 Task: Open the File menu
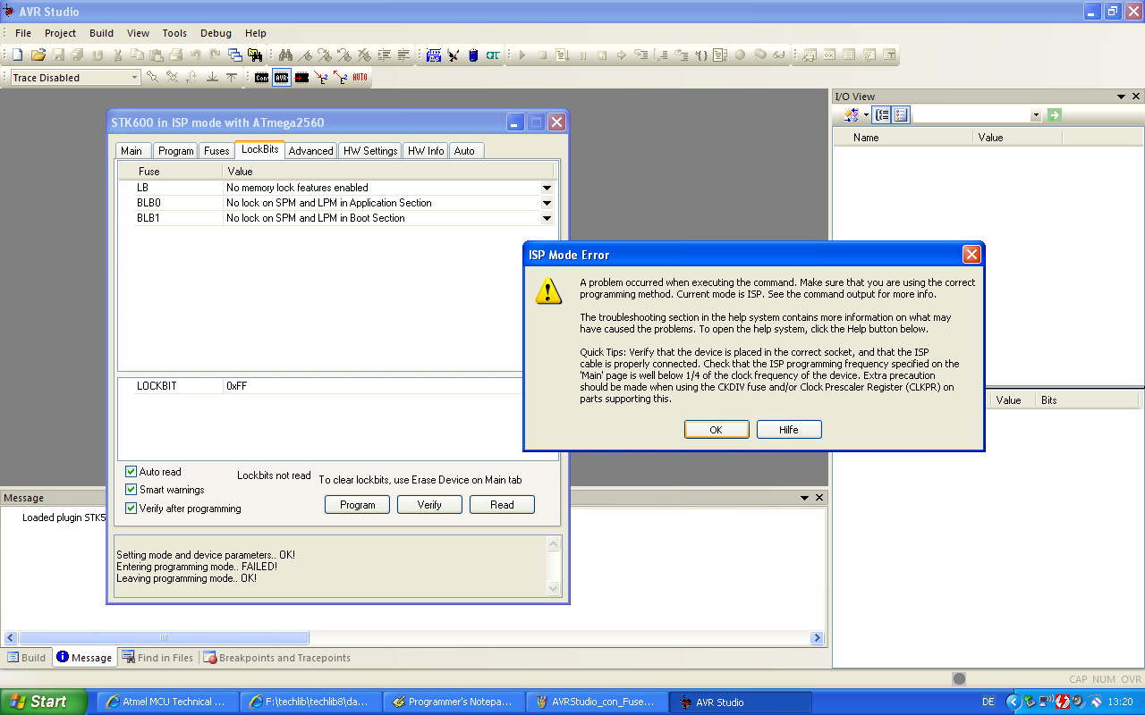point(23,33)
